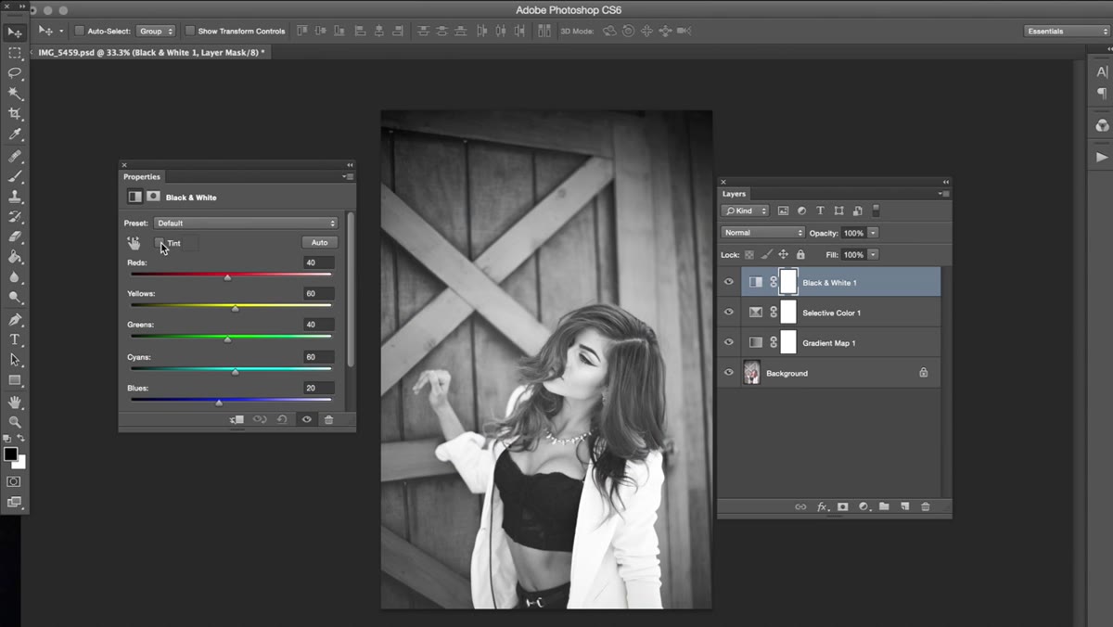Select the IMG_5459.psd document tab
The height and width of the screenshot is (627, 1113).
[x=151, y=53]
